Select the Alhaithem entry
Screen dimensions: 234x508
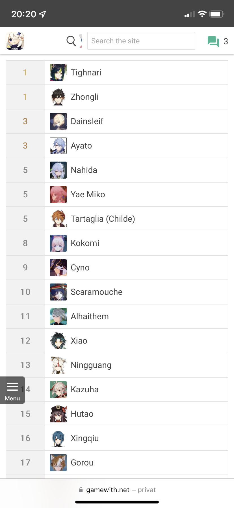pos(90,316)
